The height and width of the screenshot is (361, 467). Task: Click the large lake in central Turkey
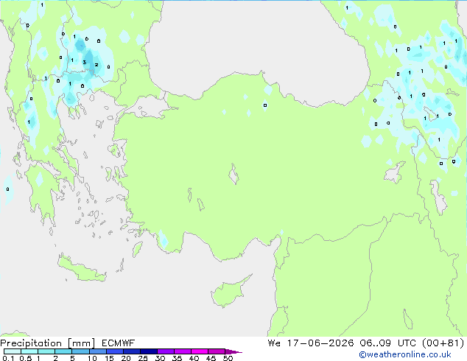tap(234, 174)
